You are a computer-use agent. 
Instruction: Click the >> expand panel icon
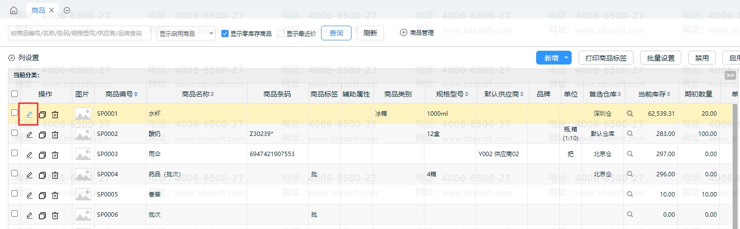pos(730,75)
